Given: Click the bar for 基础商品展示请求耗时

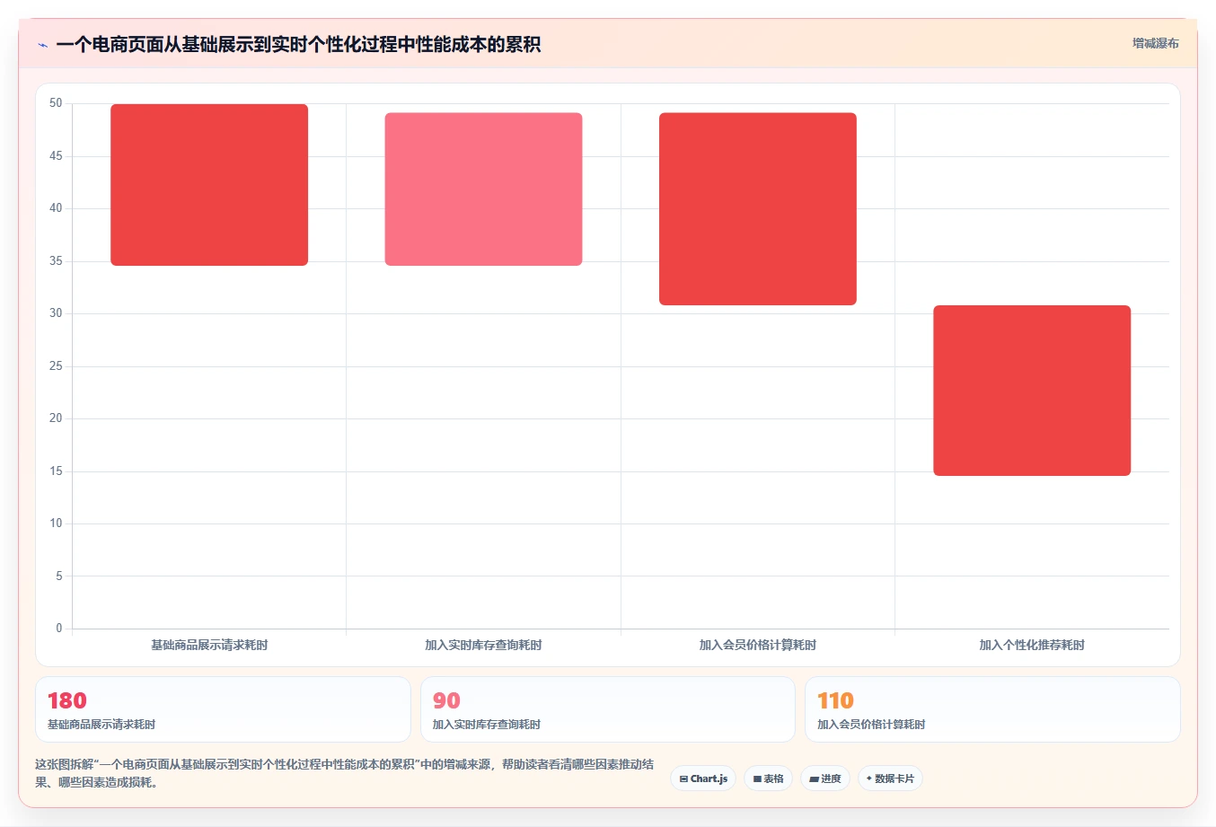Looking at the screenshot, I should click(209, 185).
